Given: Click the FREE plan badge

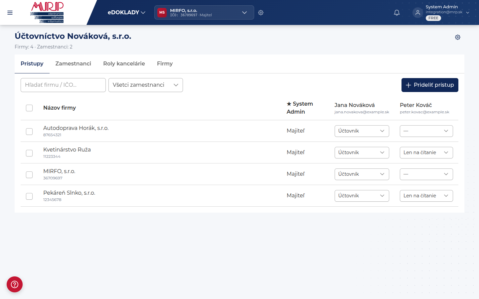Looking at the screenshot, I should (x=433, y=18).
